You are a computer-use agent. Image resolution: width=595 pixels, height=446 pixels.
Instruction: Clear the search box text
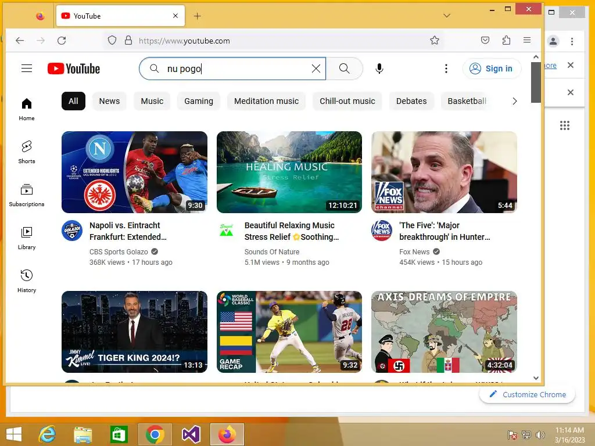[x=316, y=69]
